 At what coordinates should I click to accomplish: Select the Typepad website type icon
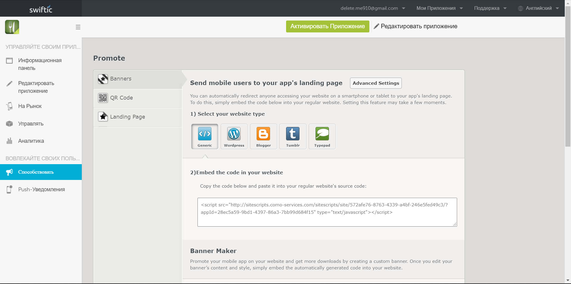click(x=322, y=136)
